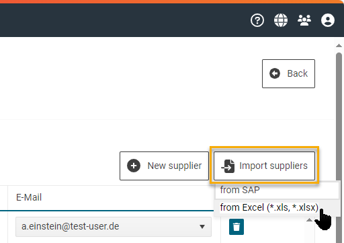Open the help question mark icon

(257, 20)
